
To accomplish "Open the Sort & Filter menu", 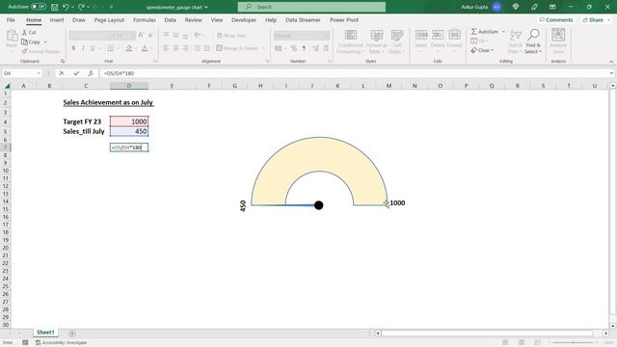I will [515, 41].
